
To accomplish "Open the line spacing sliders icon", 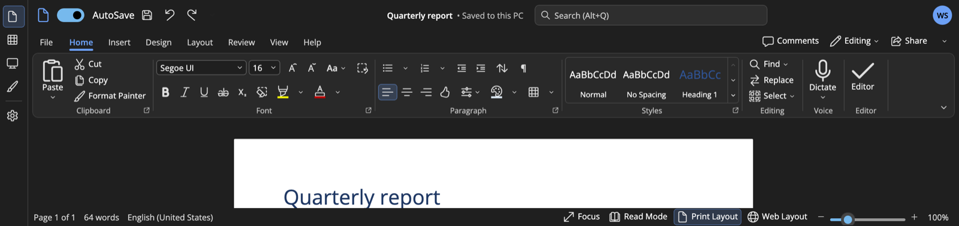I will [x=470, y=92].
